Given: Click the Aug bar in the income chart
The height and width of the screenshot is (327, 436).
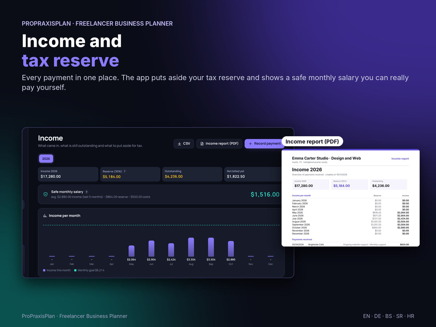Looking at the screenshot, I should (191, 247).
